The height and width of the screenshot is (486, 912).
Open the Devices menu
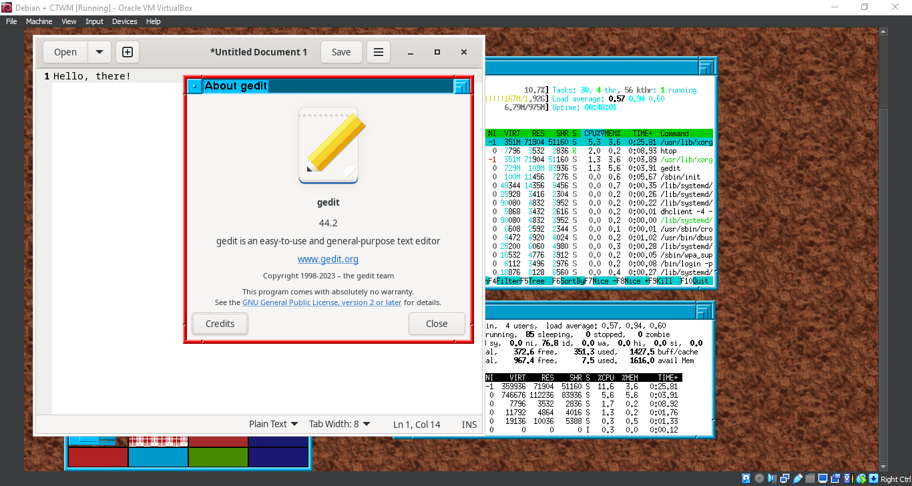coord(124,21)
